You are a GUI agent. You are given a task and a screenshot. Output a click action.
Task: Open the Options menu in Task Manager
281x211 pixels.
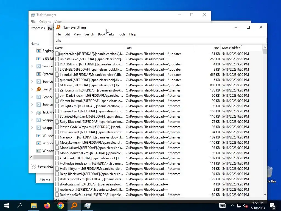pyautogui.click(x=45, y=21)
